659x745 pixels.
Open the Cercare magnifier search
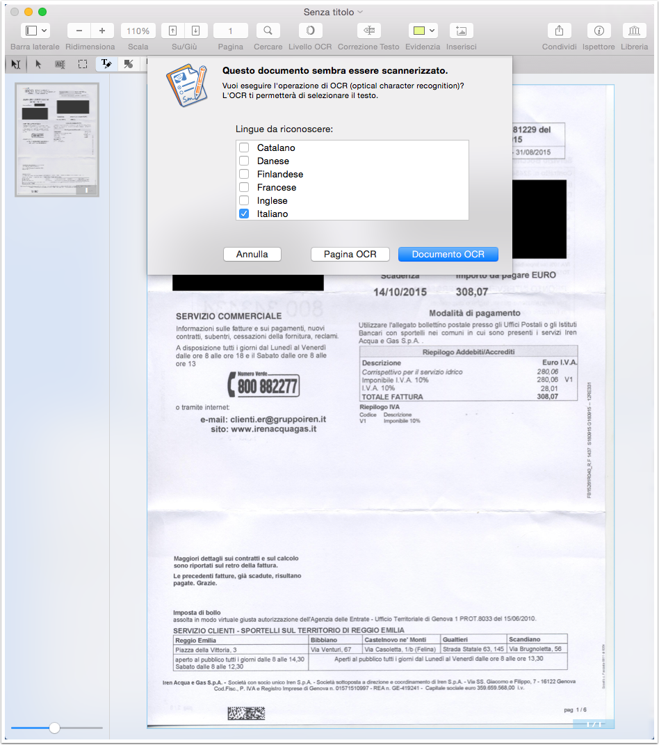tap(268, 31)
